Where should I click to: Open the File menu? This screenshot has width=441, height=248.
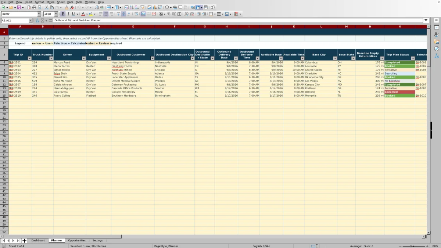(3, 2)
